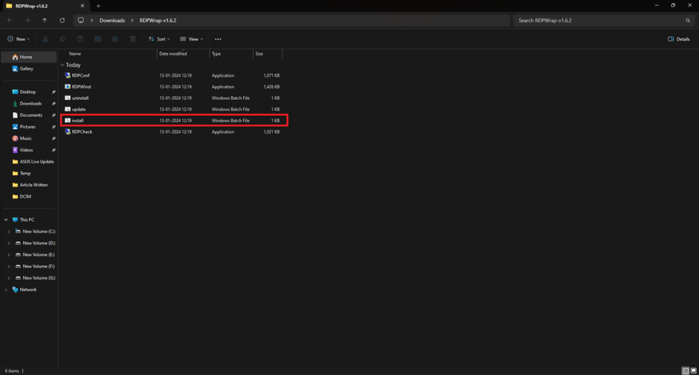Toggle the Details pane
This screenshot has width=699, height=375.
point(678,39)
